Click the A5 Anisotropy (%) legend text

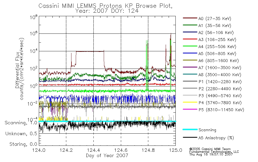click(x=216, y=138)
